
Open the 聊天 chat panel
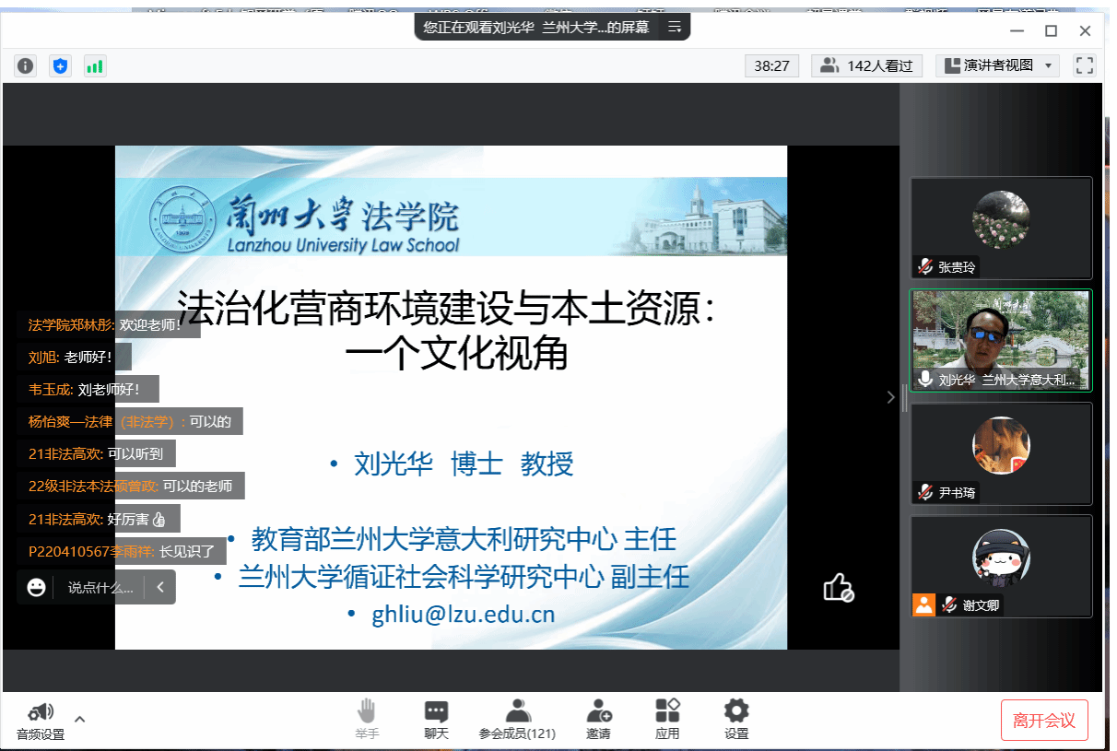[x=436, y=719]
